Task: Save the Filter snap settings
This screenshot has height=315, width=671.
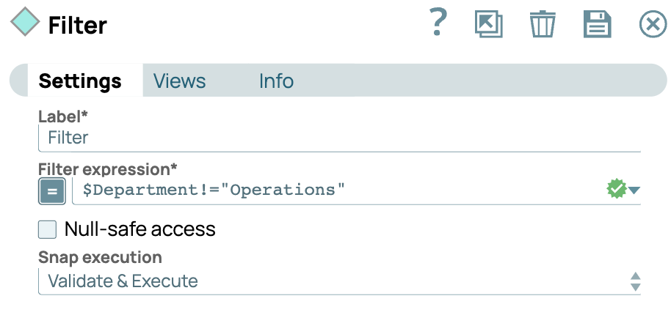Action: click(597, 24)
